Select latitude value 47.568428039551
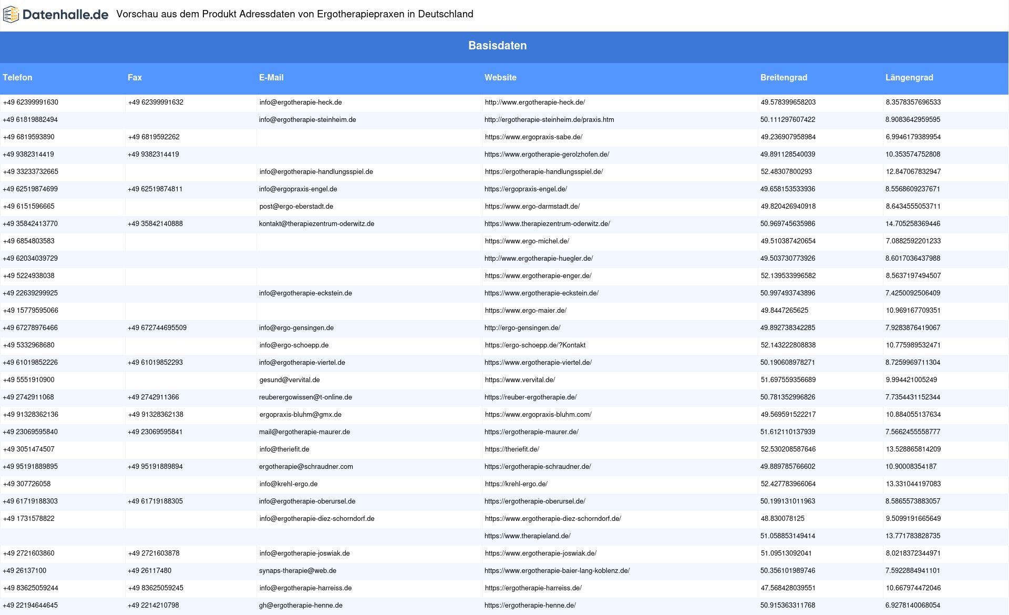 click(x=788, y=588)
